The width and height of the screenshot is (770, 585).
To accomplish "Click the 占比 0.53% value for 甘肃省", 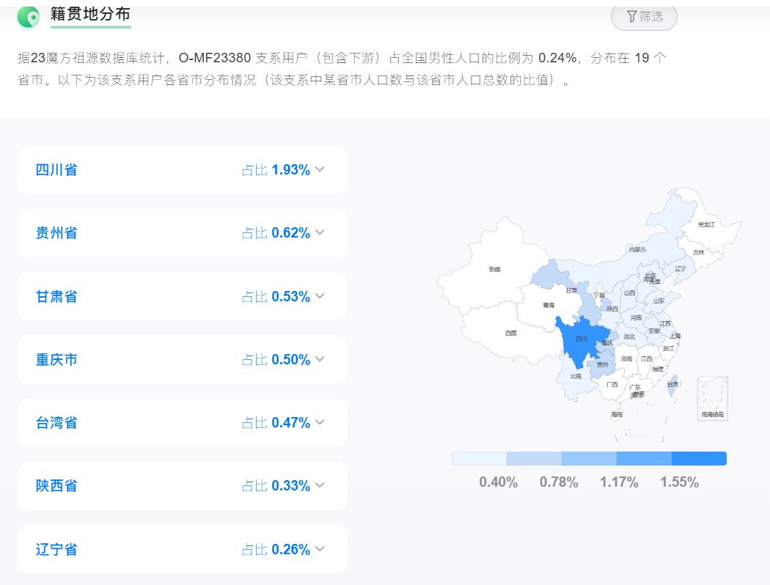I will 276,296.
